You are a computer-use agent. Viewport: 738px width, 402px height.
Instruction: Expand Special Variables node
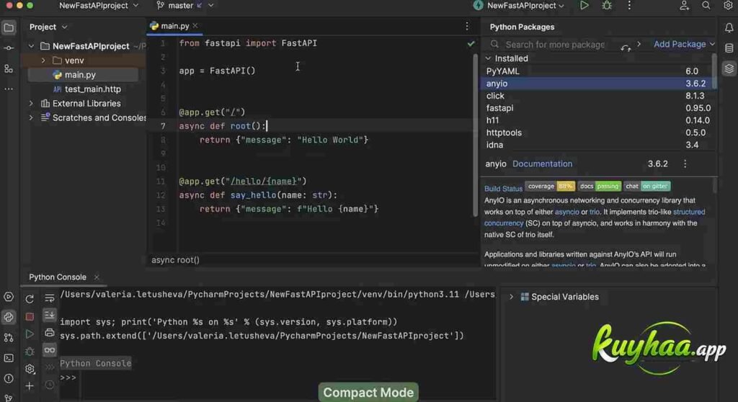coord(511,297)
